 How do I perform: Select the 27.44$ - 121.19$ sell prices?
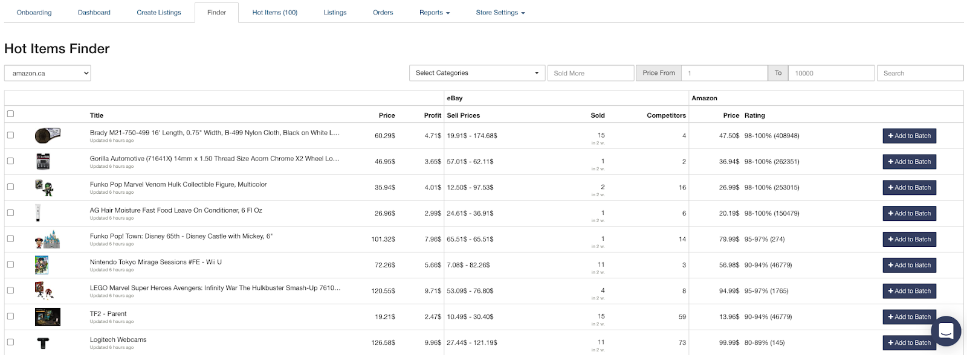click(472, 343)
